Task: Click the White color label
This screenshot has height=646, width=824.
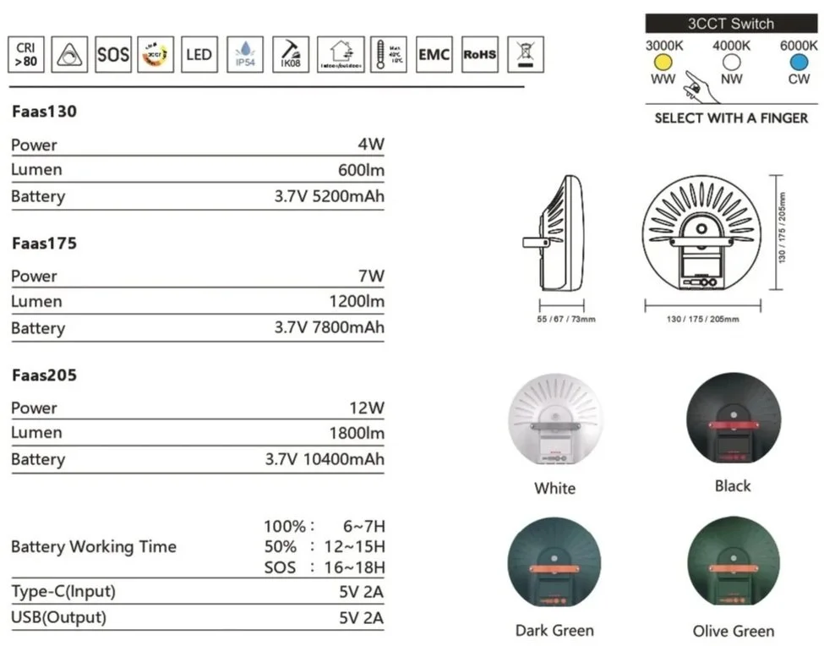Action: 555,489
